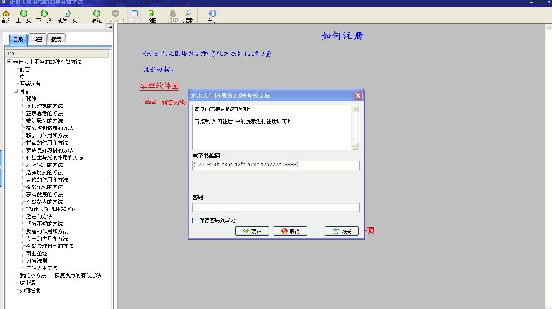
Task: Open 正确思考的方法 chapter
Action: [44, 114]
